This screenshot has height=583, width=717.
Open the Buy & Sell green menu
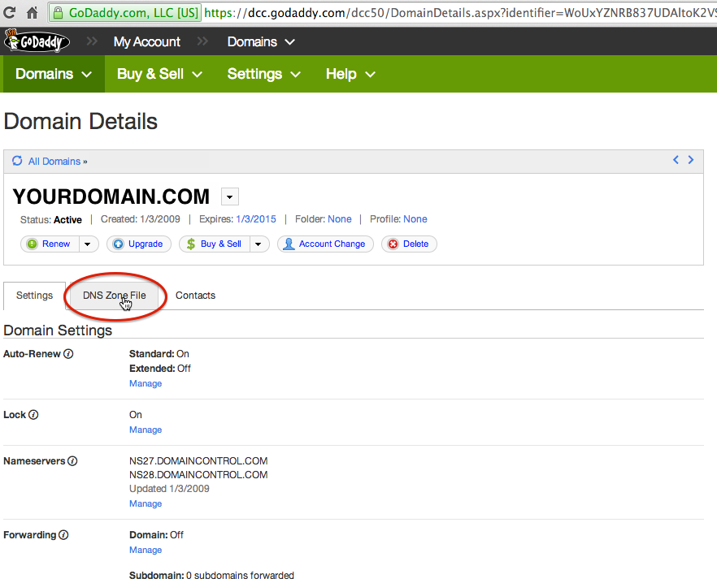[159, 74]
